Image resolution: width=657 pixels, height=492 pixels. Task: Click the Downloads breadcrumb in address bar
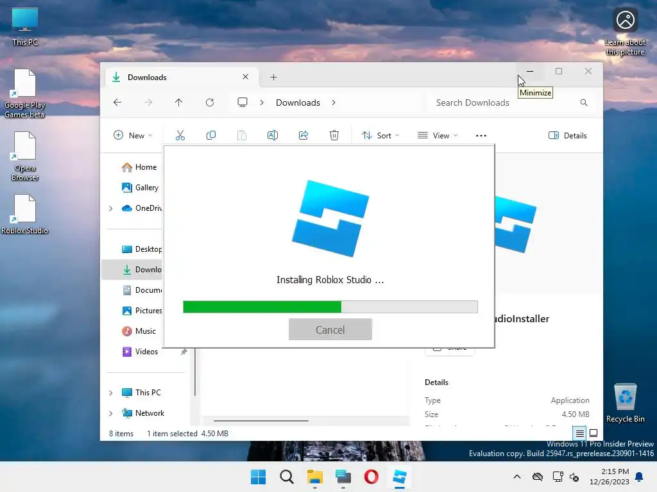tap(298, 102)
